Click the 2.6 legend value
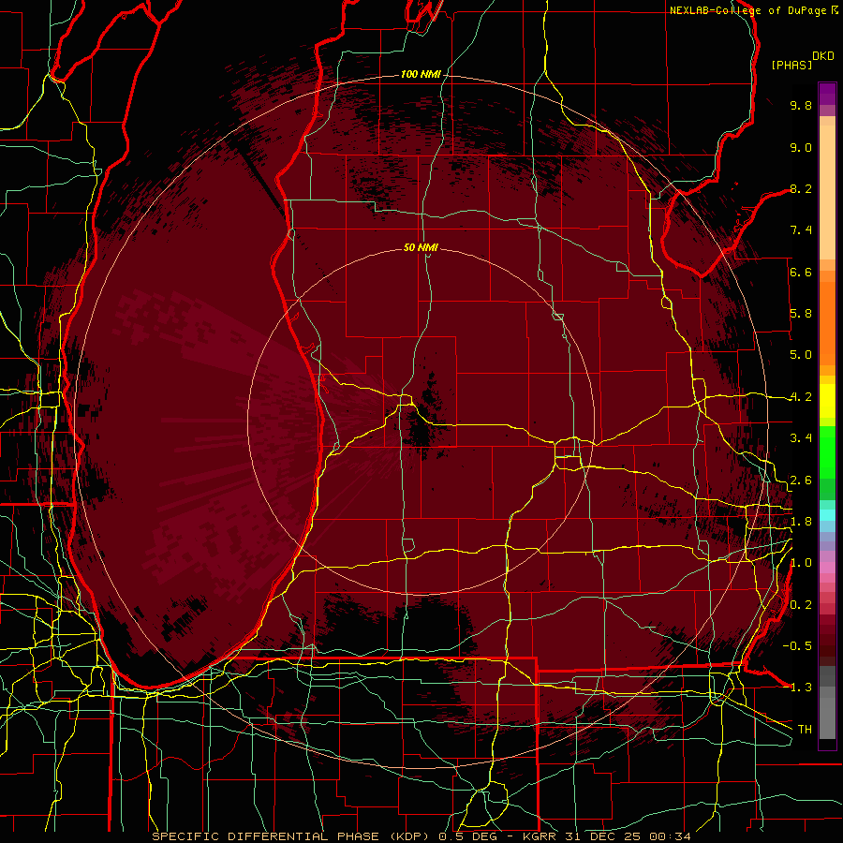 pos(801,481)
